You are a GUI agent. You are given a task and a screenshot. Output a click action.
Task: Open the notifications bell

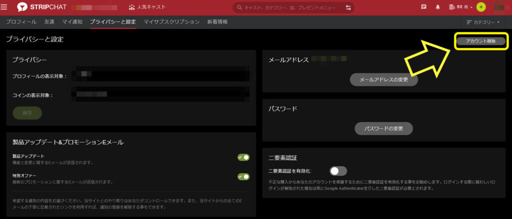[x=438, y=7]
